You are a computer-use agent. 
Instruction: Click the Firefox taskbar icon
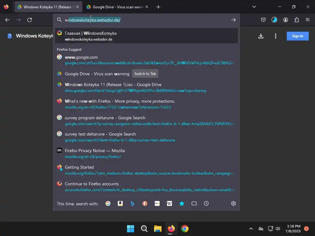click(171, 229)
